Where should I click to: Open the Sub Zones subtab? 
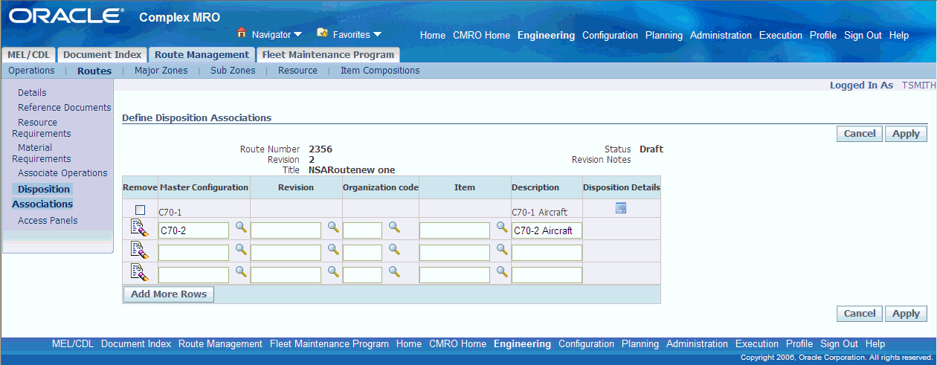[233, 71]
